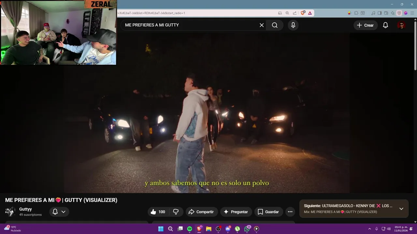The height and width of the screenshot is (234, 417).
Task: Open YouTube notifications bell in the header
Action: pos(385,25)
